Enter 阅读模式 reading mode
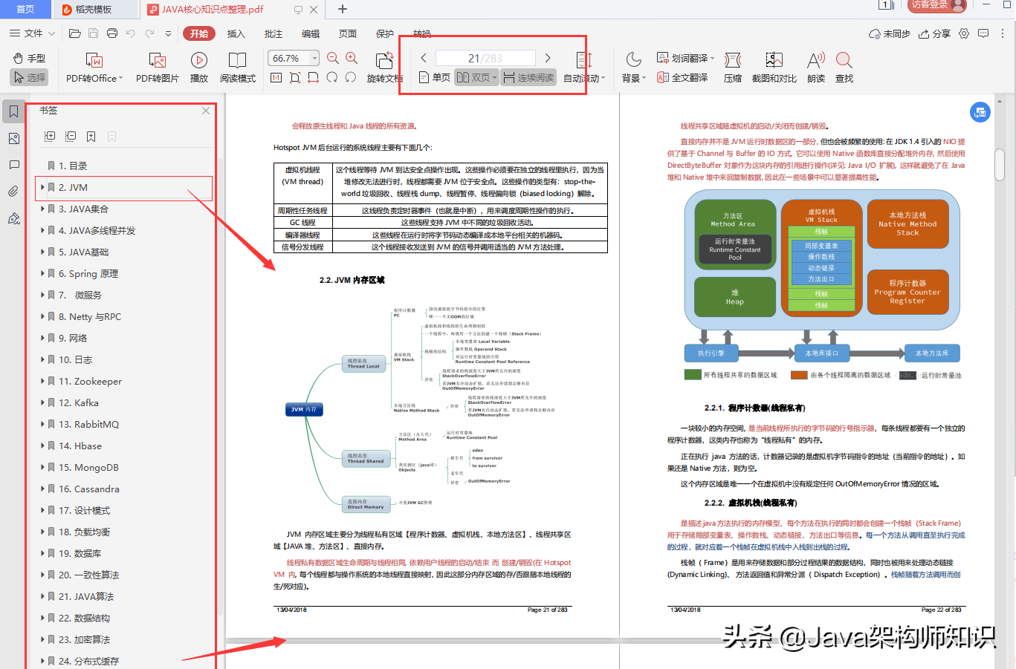 [238, 67]
